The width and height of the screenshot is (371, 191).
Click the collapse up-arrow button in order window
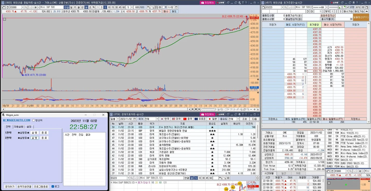coord(367,11)
